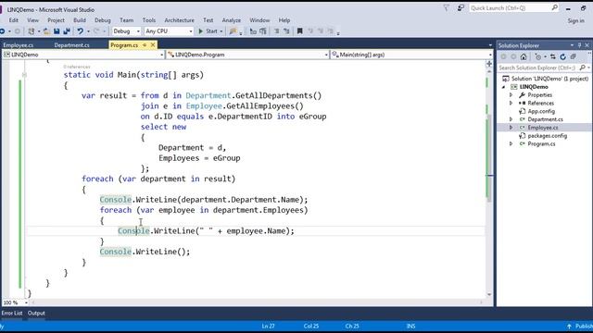This screenshot has width=593, height=333.
Task: Open the Undo history dropdown arrow
Action: coord(88,31)
